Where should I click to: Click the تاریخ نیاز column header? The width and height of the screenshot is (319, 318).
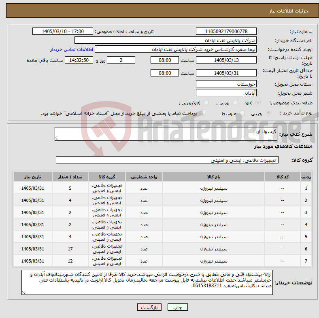click(33, 177)
